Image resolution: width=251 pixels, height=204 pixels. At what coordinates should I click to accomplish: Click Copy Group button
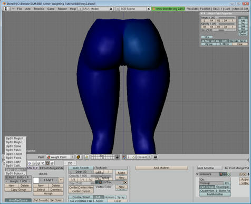(18, 190)
